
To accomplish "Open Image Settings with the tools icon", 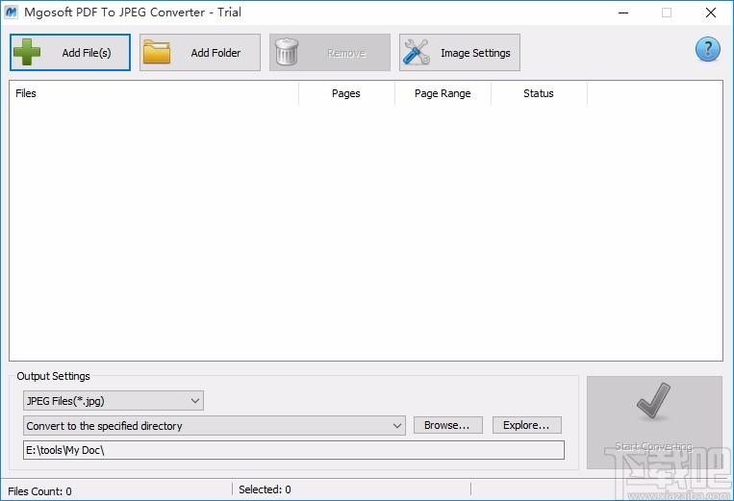I will click(x=459, y=52).
